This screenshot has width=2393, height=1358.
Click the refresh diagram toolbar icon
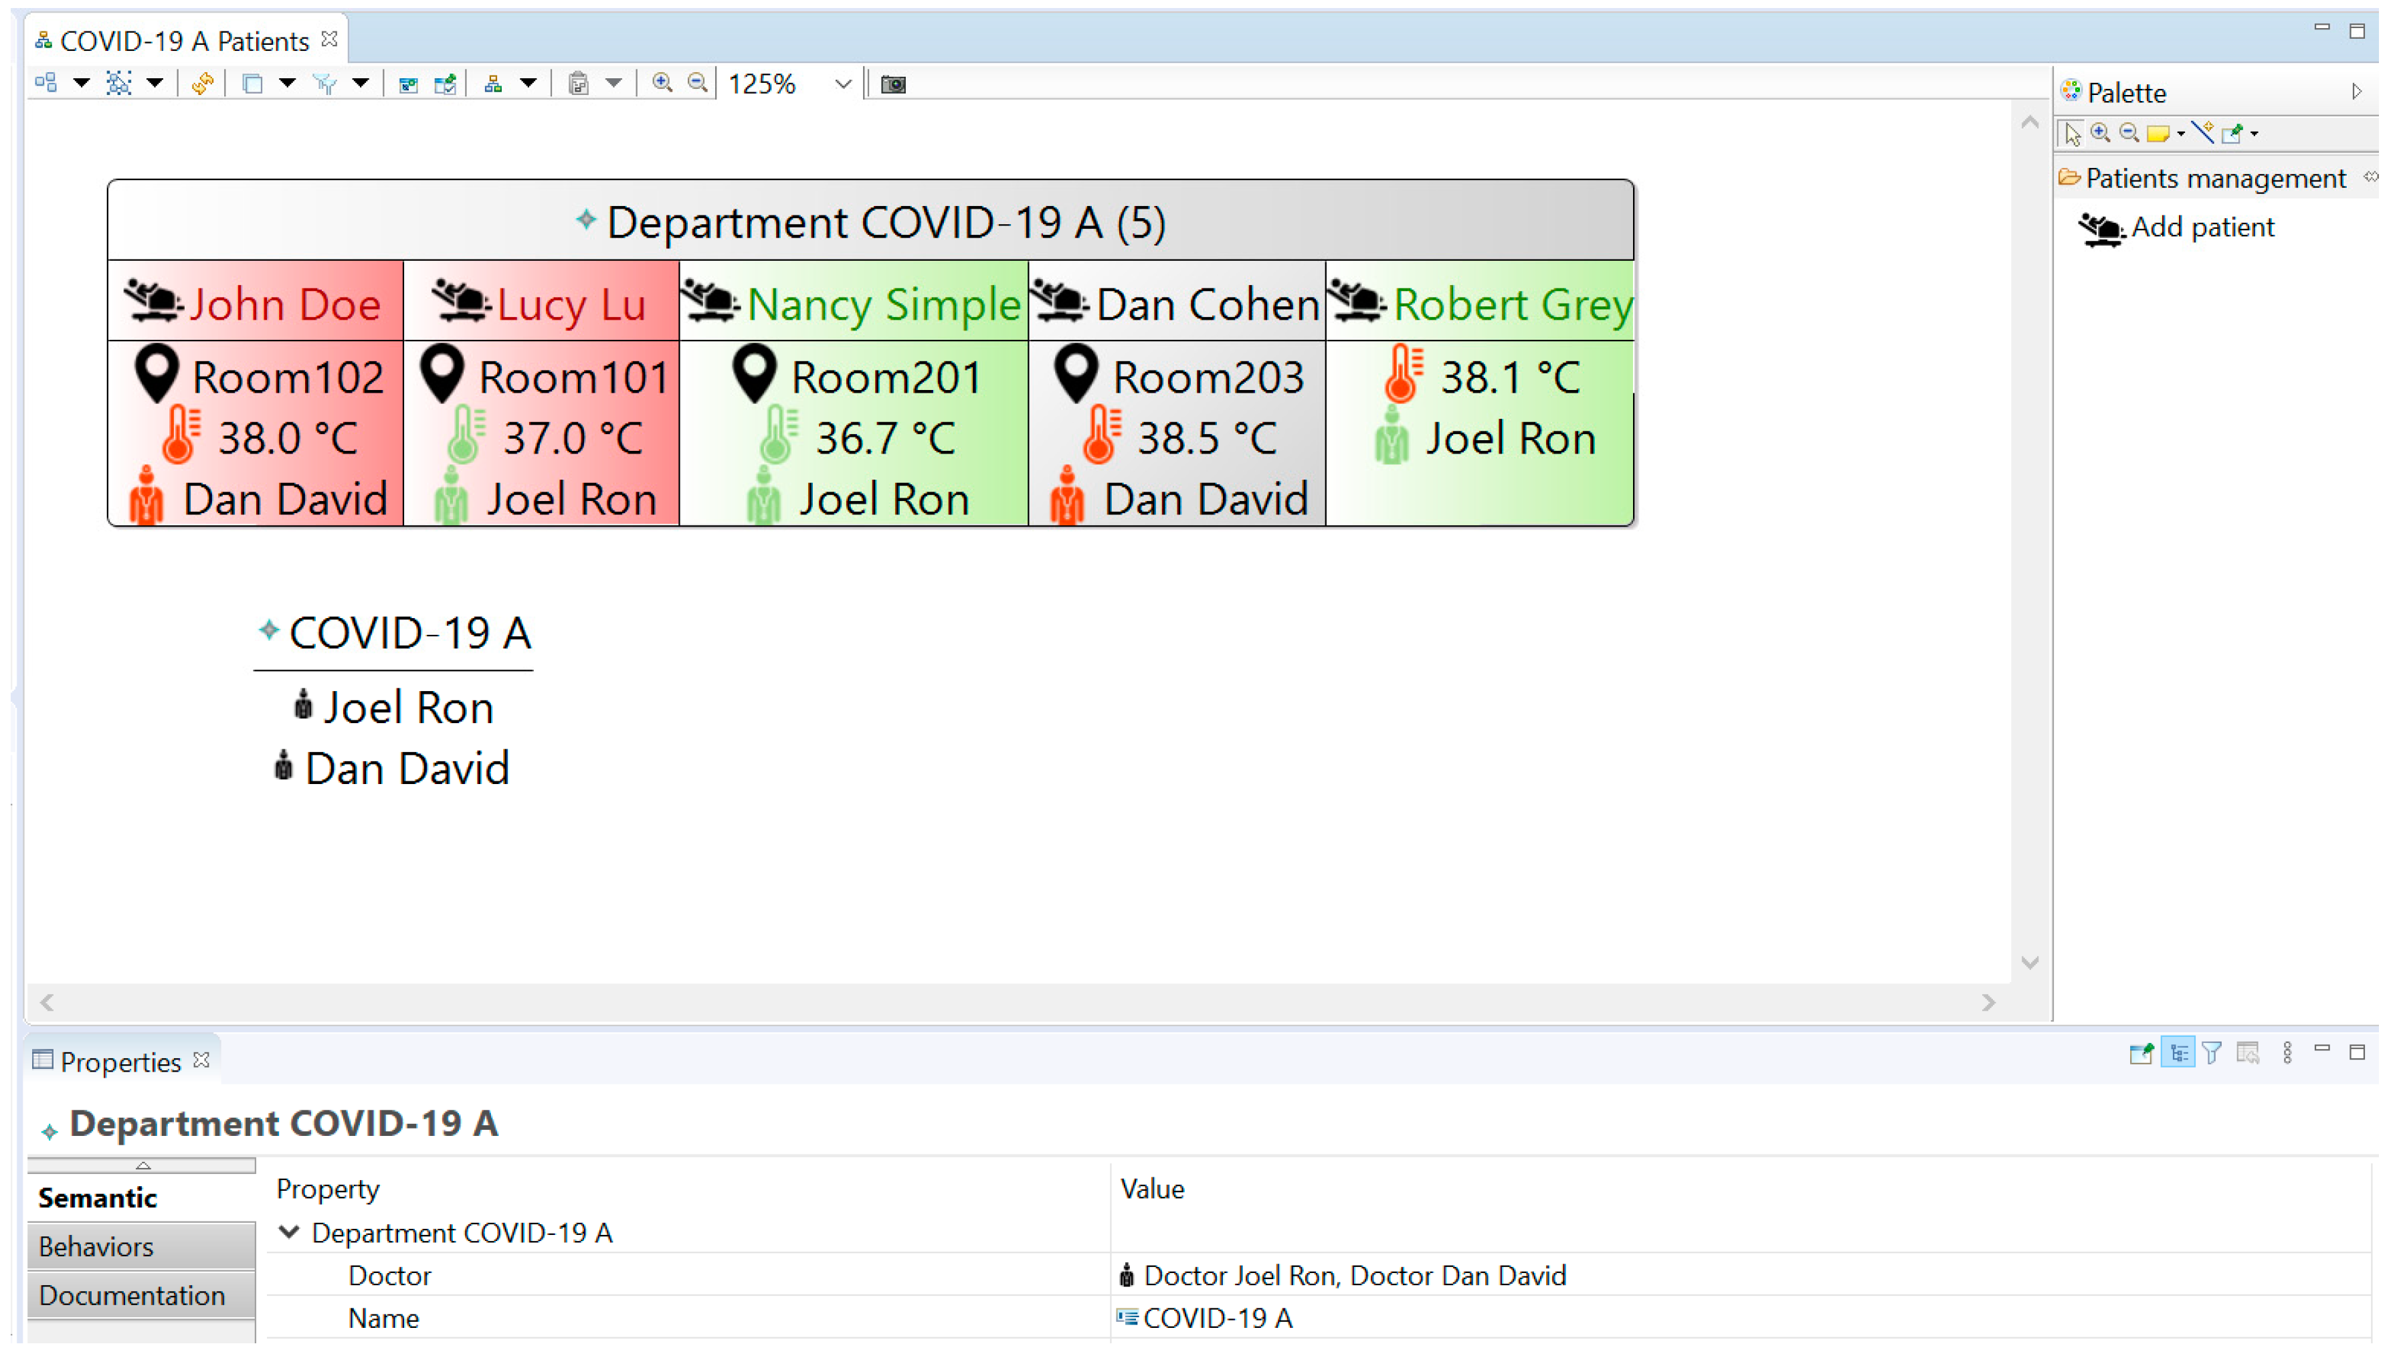[201, 84]
